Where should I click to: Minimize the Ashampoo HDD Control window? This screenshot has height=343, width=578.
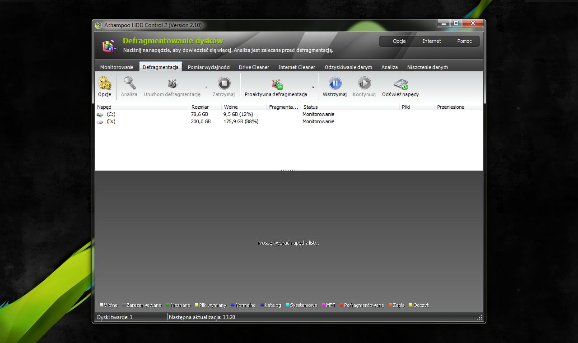pyautogui.click(x=443, y=23)
